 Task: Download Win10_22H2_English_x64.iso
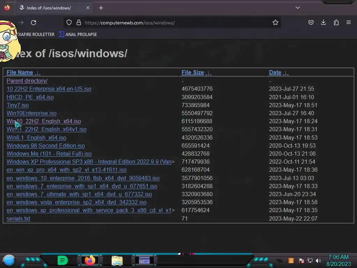coord(44,121)
